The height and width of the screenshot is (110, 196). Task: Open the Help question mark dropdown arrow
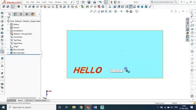coord(184,2)
